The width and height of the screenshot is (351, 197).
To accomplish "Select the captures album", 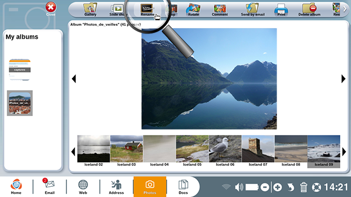I will [x=19, y=70].
